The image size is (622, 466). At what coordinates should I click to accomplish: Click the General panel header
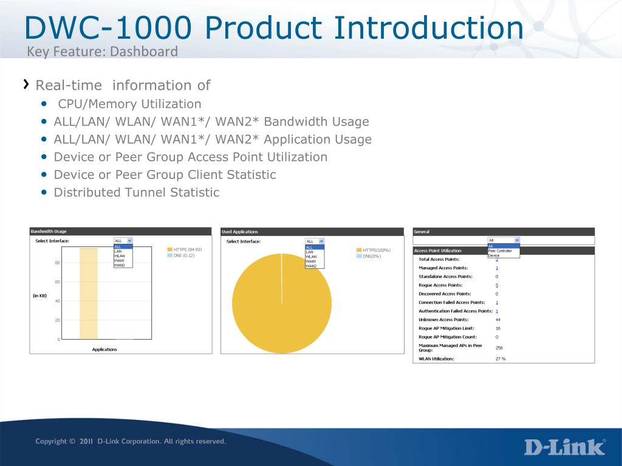[x=504, y=232]
